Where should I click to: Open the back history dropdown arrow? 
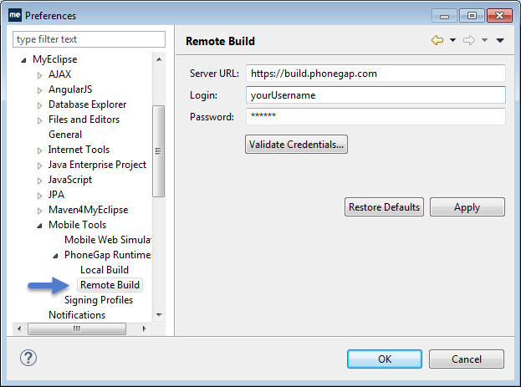(452, 40)
